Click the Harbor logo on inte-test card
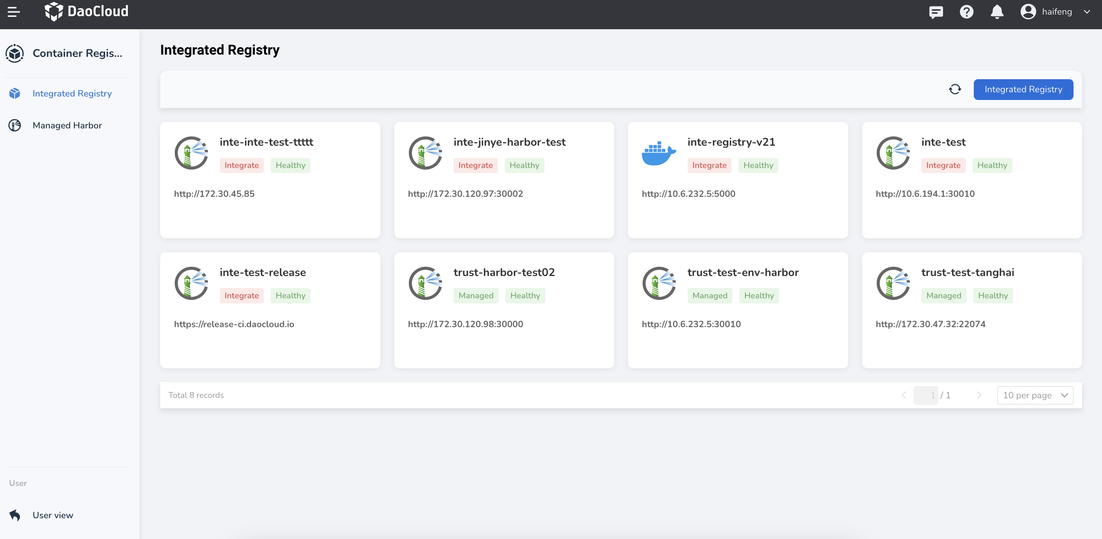This screenshot has height=539, width=1102. 893,153
